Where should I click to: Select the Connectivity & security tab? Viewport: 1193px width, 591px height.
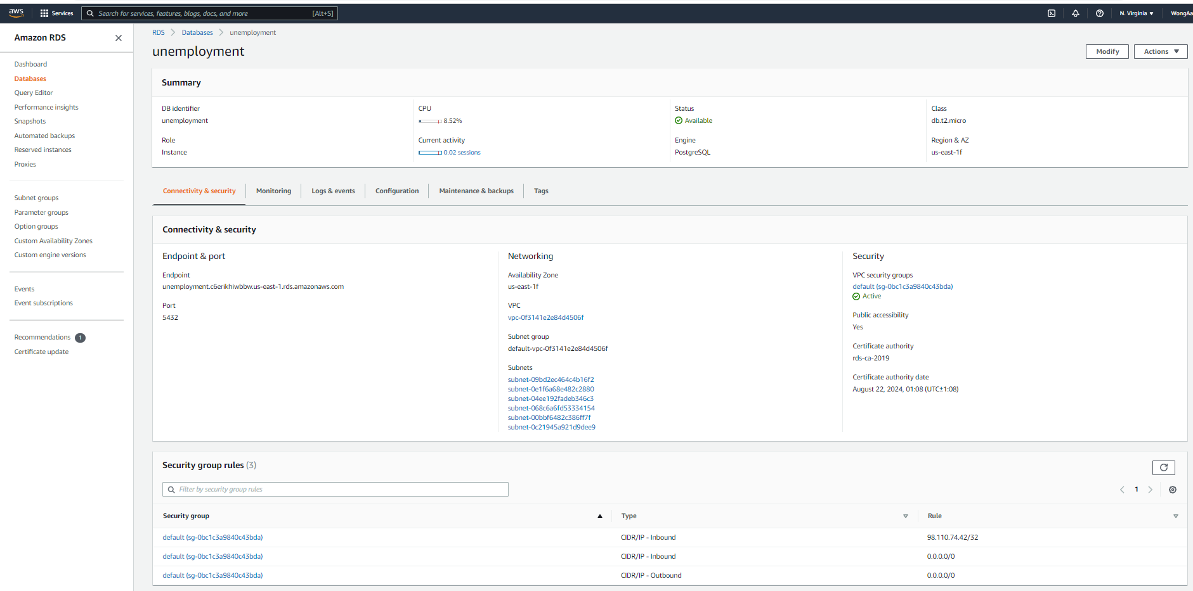tap(199, 191)
